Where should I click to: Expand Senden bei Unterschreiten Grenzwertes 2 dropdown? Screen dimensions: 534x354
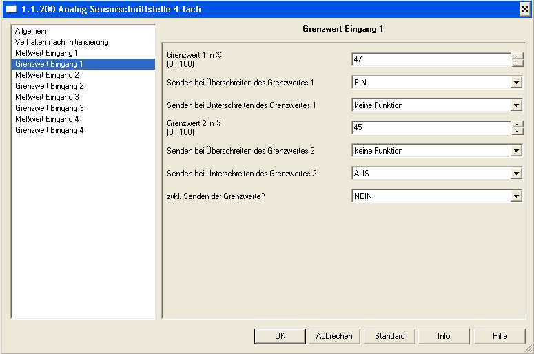point(516,174)
